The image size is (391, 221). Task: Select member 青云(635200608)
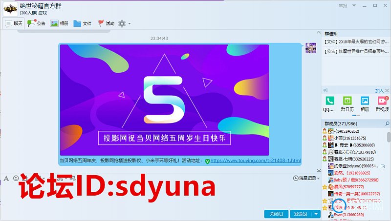point(354,145)
